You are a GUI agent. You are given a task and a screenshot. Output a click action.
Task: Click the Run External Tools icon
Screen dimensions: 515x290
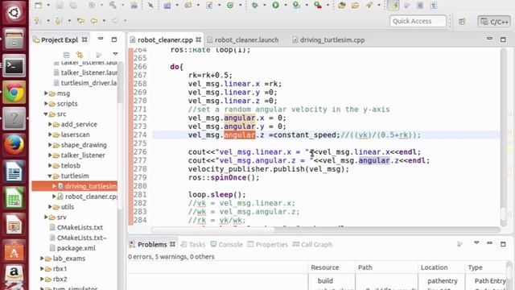318,5
